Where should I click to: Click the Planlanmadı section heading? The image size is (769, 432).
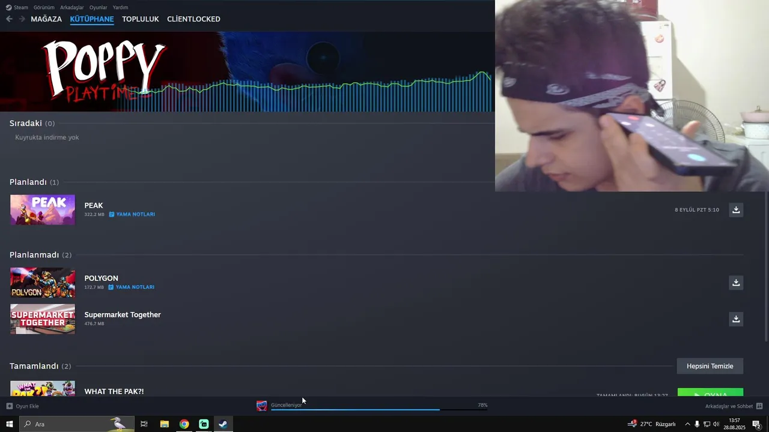click(40, 255)
